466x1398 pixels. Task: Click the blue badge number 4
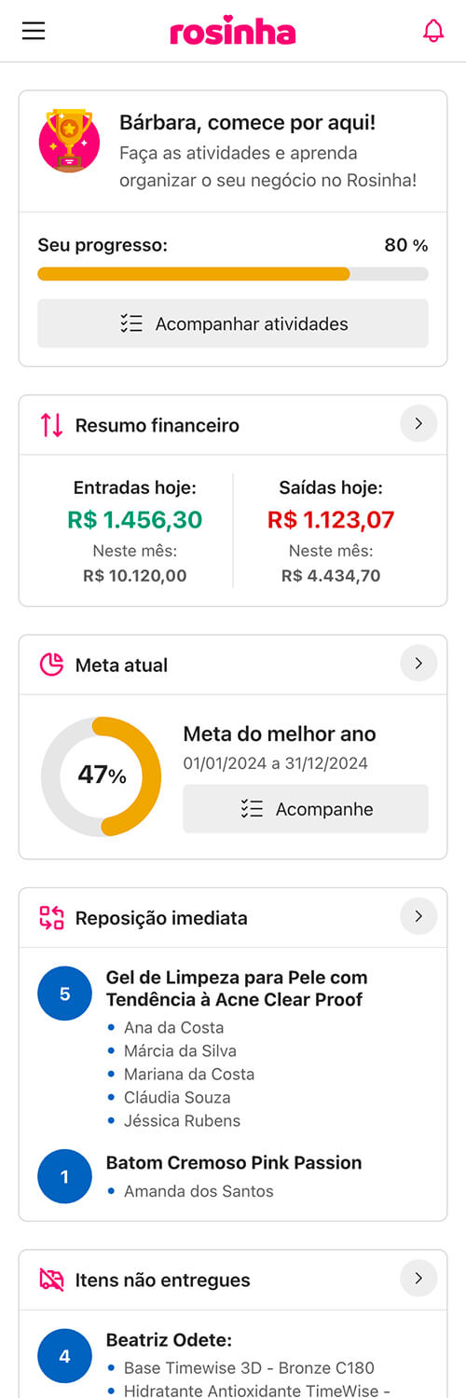coord(64,1356)
